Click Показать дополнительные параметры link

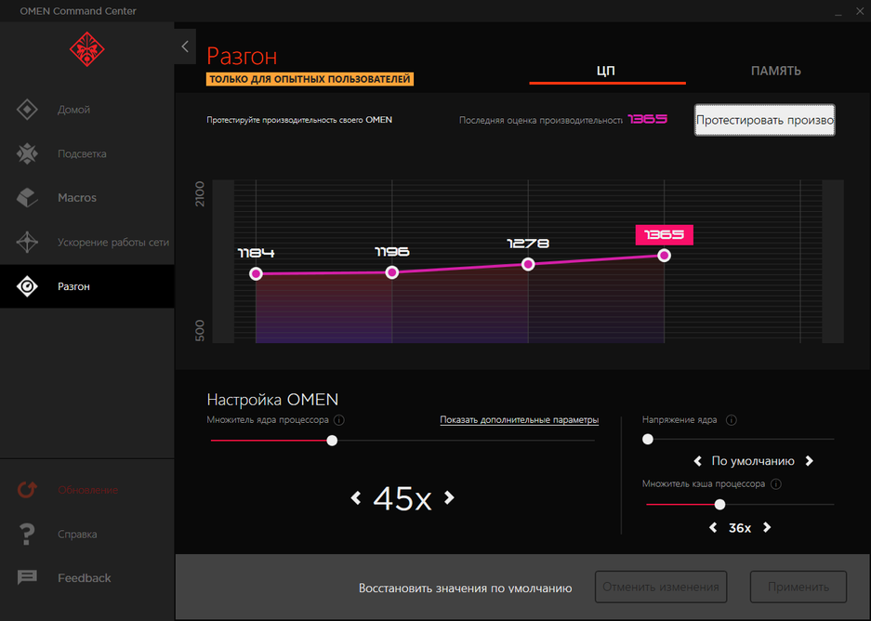520,420
